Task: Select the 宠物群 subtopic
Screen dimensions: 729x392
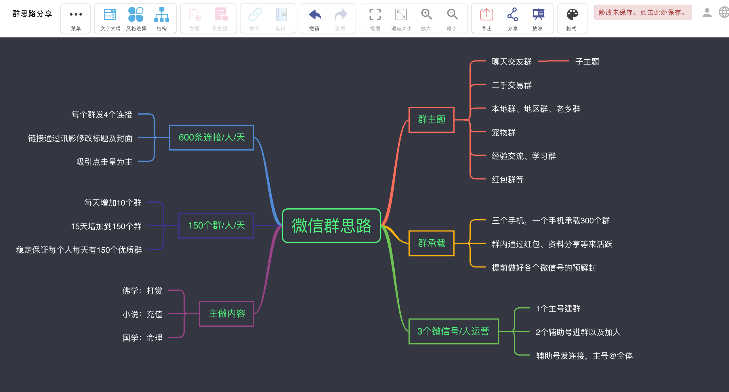Action: (x=503, y=132)
